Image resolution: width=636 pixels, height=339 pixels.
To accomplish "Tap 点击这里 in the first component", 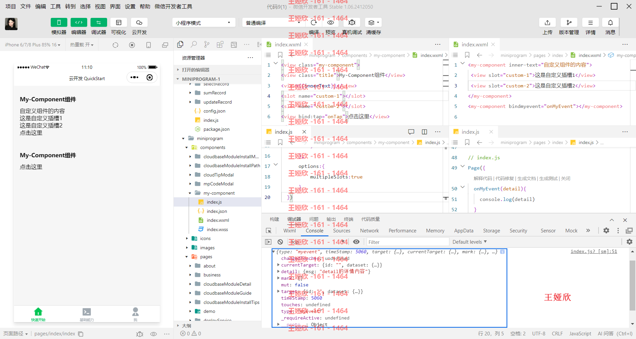I will coord(31,133).
